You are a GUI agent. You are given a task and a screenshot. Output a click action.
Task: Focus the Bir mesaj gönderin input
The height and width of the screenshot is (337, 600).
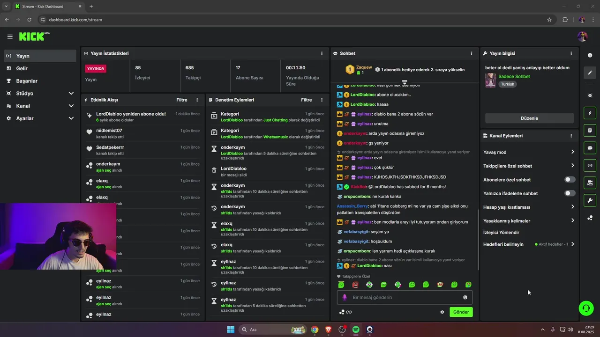click(405, 297)
